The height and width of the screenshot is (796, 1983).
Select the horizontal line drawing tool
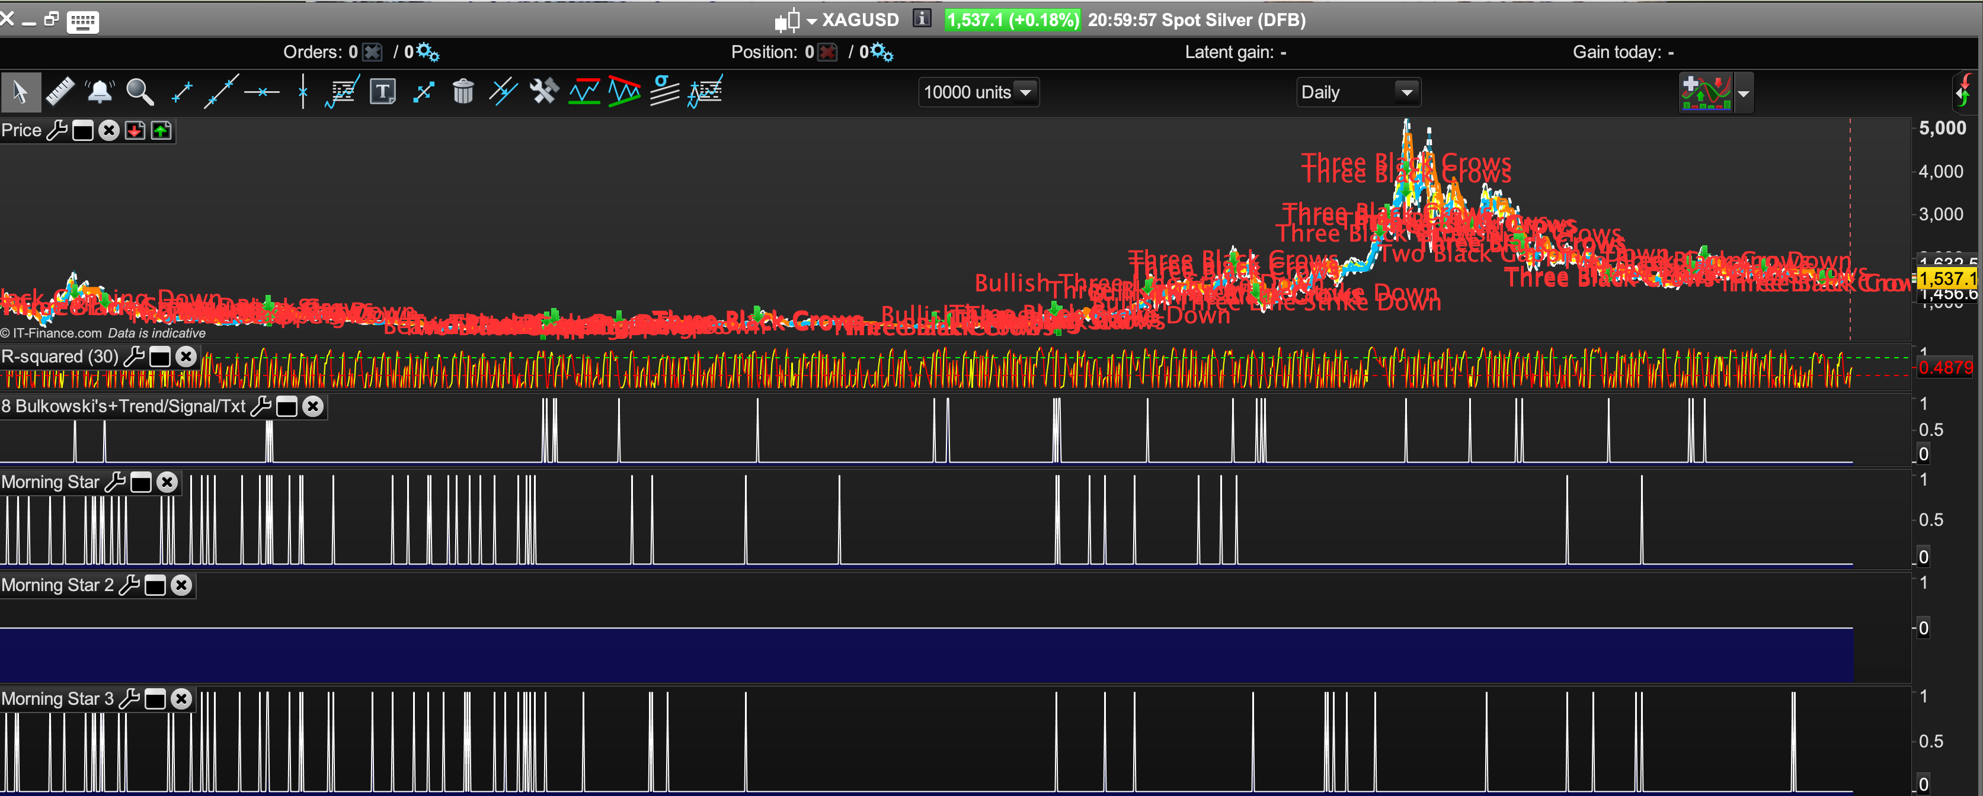point(262,92)
